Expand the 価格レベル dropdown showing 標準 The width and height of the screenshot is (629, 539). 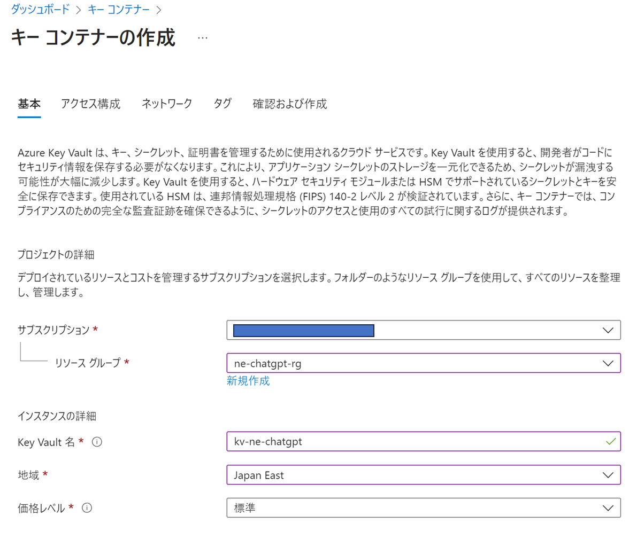[x=423, y=508]
